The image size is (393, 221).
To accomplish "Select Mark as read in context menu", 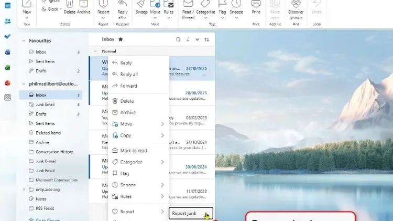I will point(134,151).
